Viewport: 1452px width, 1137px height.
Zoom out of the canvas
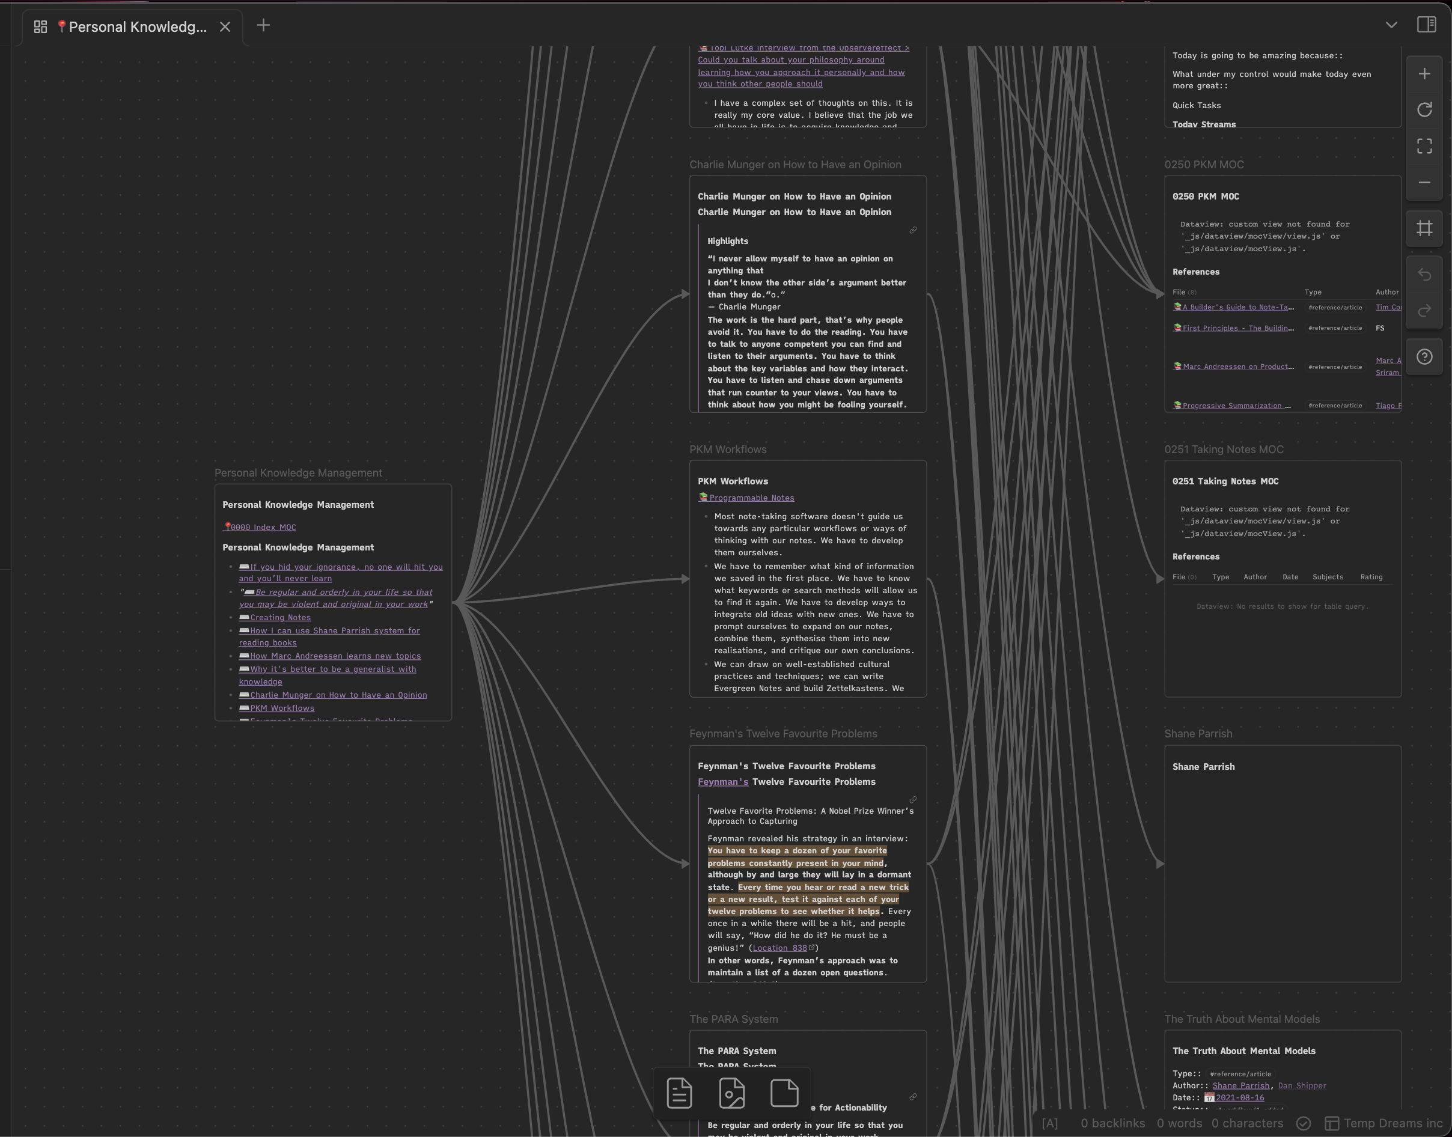1424,183
